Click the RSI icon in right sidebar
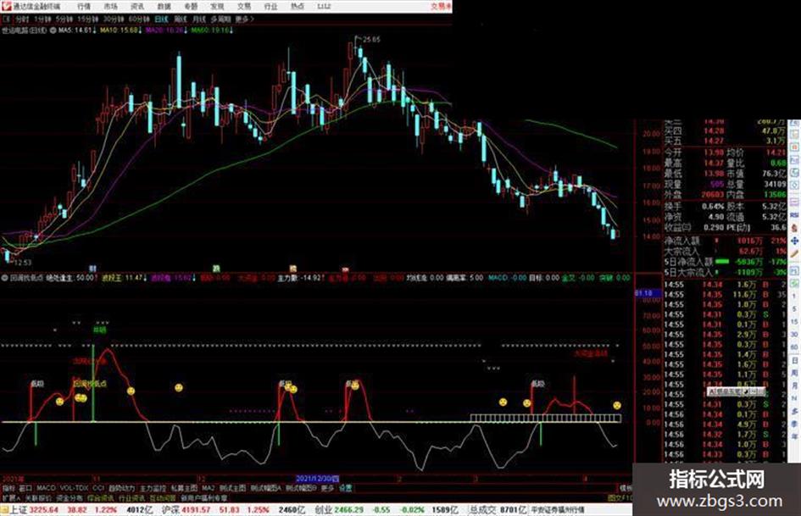 click(x=794, y=215)
